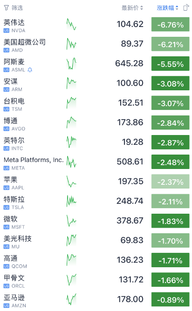Screen dimensions: 192x311
Task: Toggle the -6.76% change badge for NVDA
Action: coord(171,24)
